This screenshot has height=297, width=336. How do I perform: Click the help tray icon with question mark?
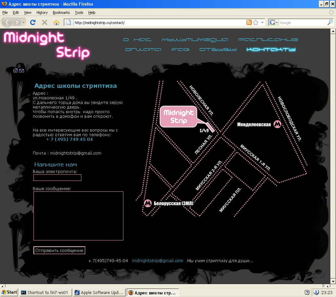[307, 292]
